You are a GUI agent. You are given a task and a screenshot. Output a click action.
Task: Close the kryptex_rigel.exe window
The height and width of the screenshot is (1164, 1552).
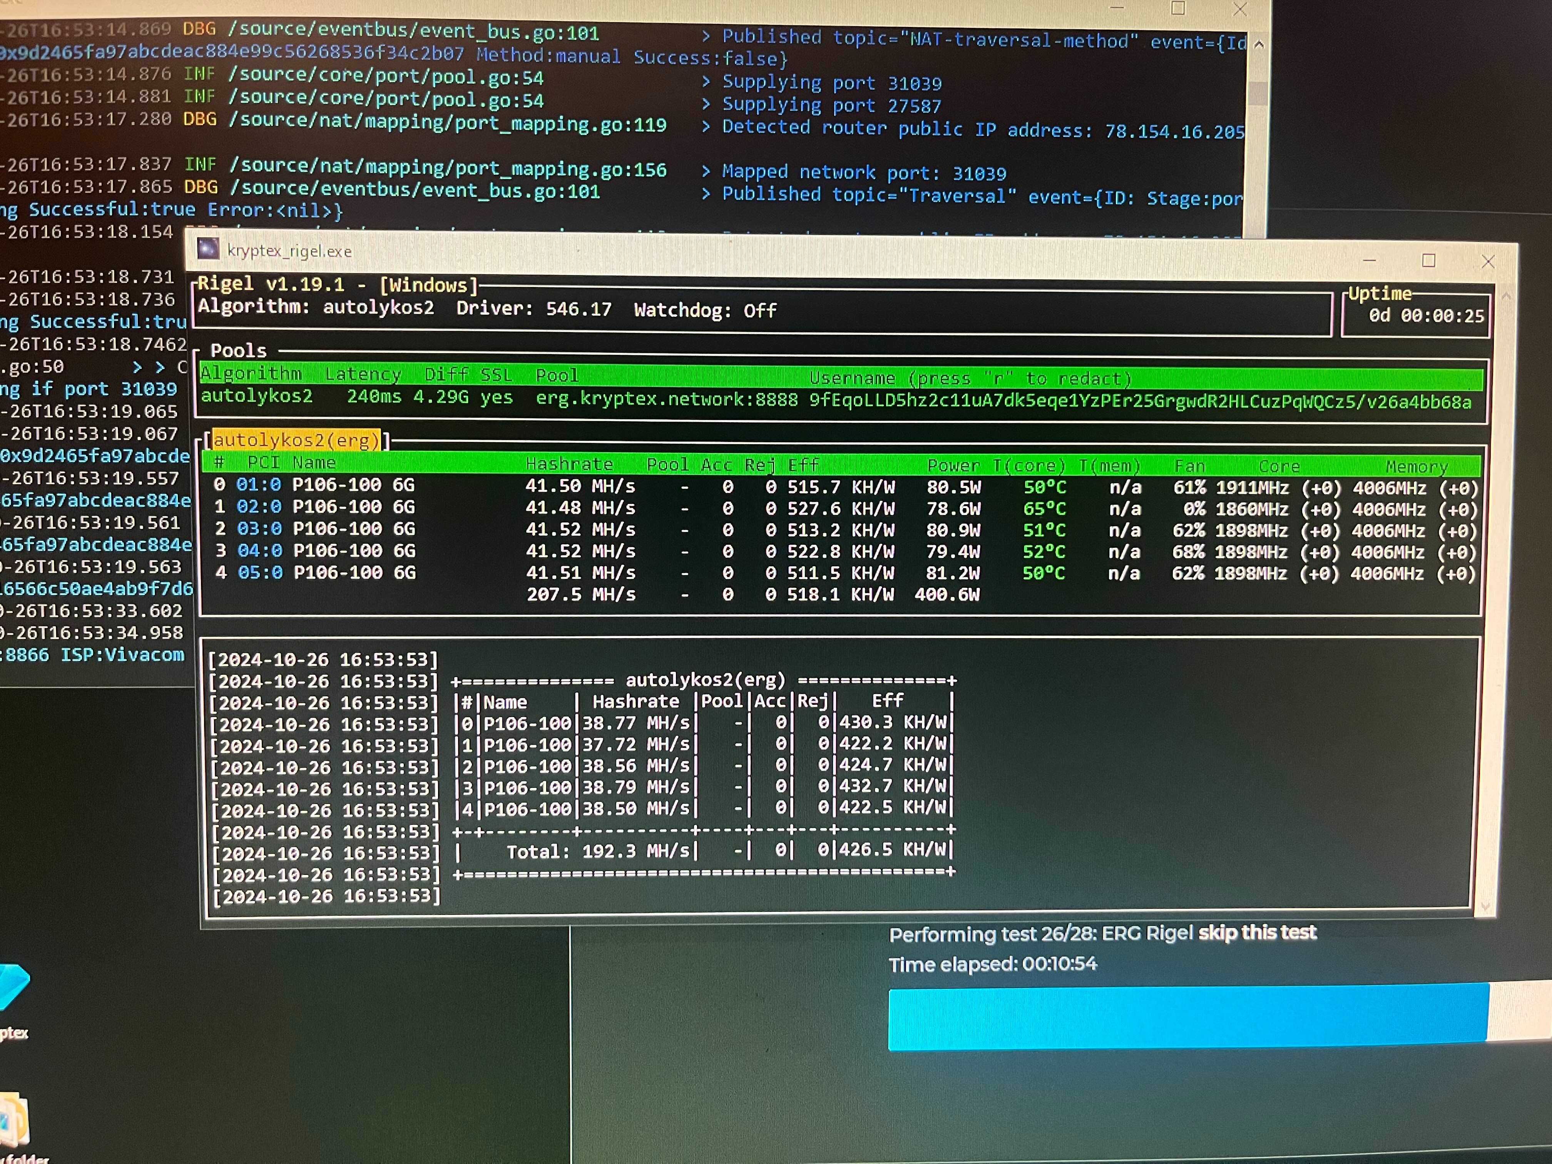1487,261
